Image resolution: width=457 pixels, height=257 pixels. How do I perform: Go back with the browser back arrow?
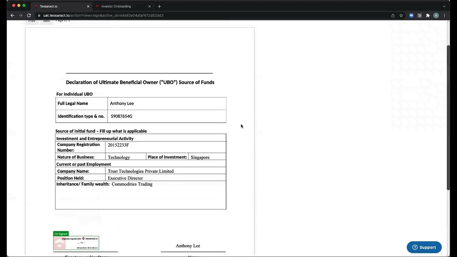pos(12,15)
